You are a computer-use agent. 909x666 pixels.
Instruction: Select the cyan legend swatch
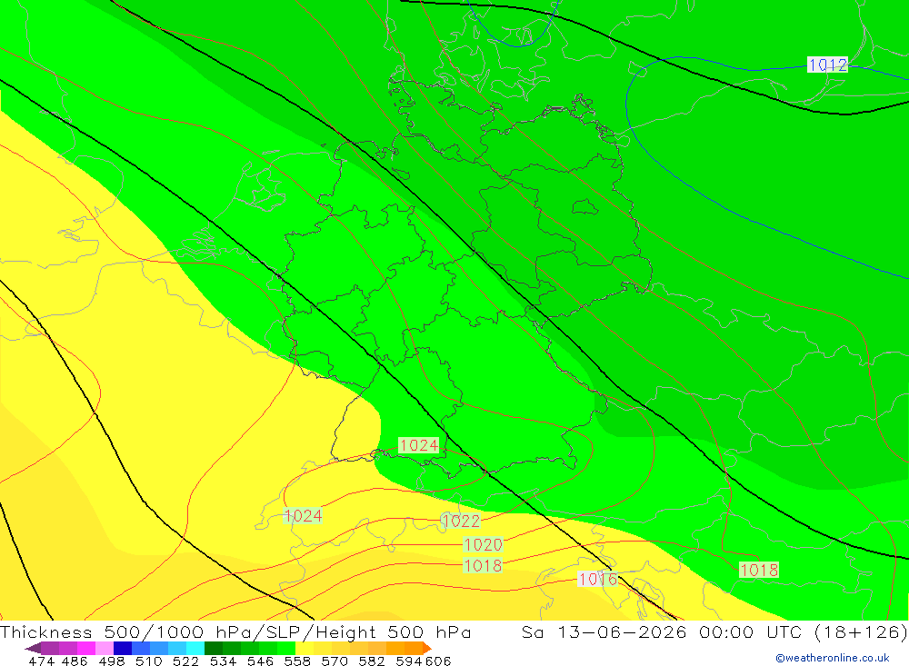pyautogui.click(x=195, y=648)
